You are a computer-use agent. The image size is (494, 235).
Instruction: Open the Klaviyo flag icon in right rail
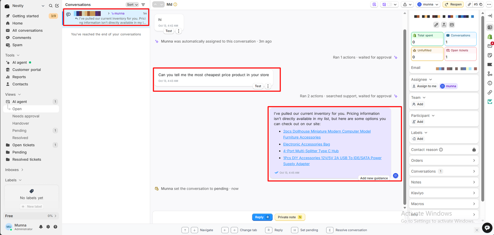coord(490,65)
